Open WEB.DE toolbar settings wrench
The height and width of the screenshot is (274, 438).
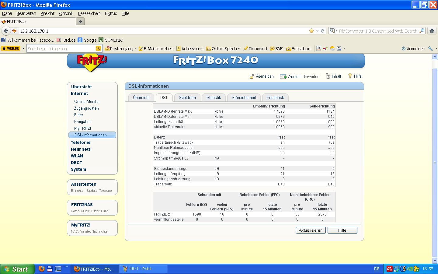click(430, 48)
